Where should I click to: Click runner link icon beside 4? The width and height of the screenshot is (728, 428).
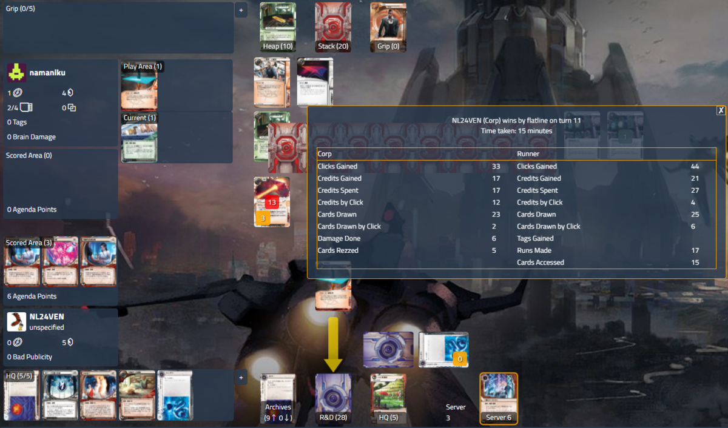(70, 93)
